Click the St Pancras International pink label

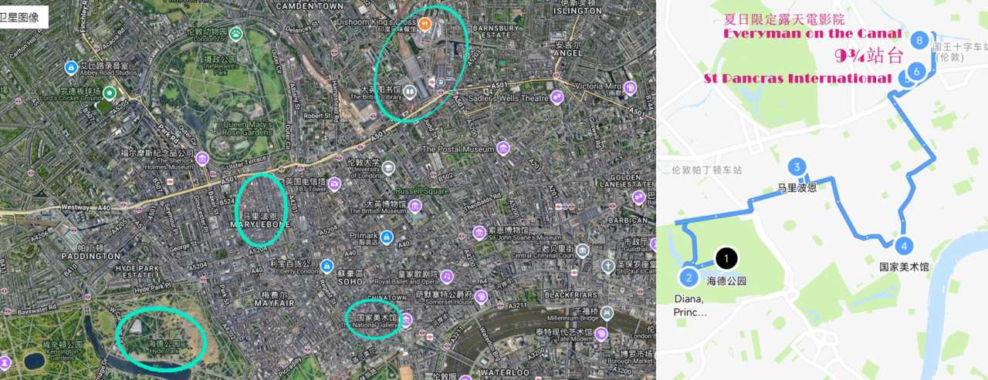[x=798, y=79]
